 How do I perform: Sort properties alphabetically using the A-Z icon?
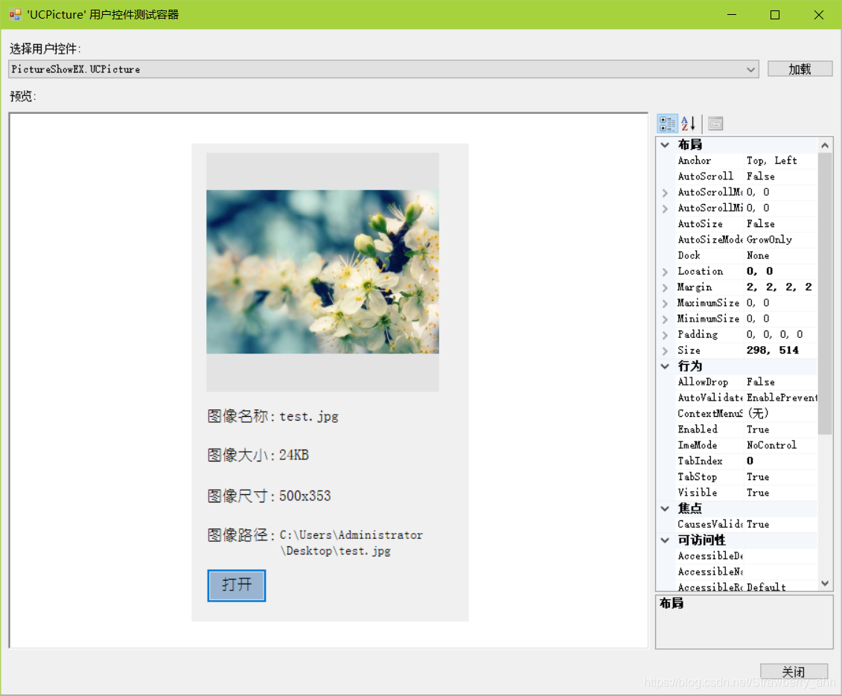tap(686, 123)
